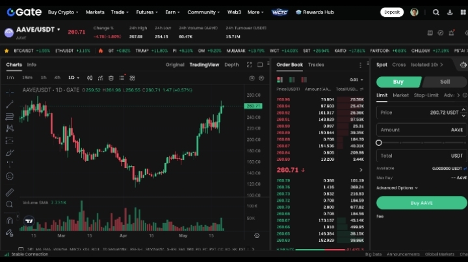This screenshot has width=468, height=262.
Task: Open the search icon in header
Action: point(435,12)
